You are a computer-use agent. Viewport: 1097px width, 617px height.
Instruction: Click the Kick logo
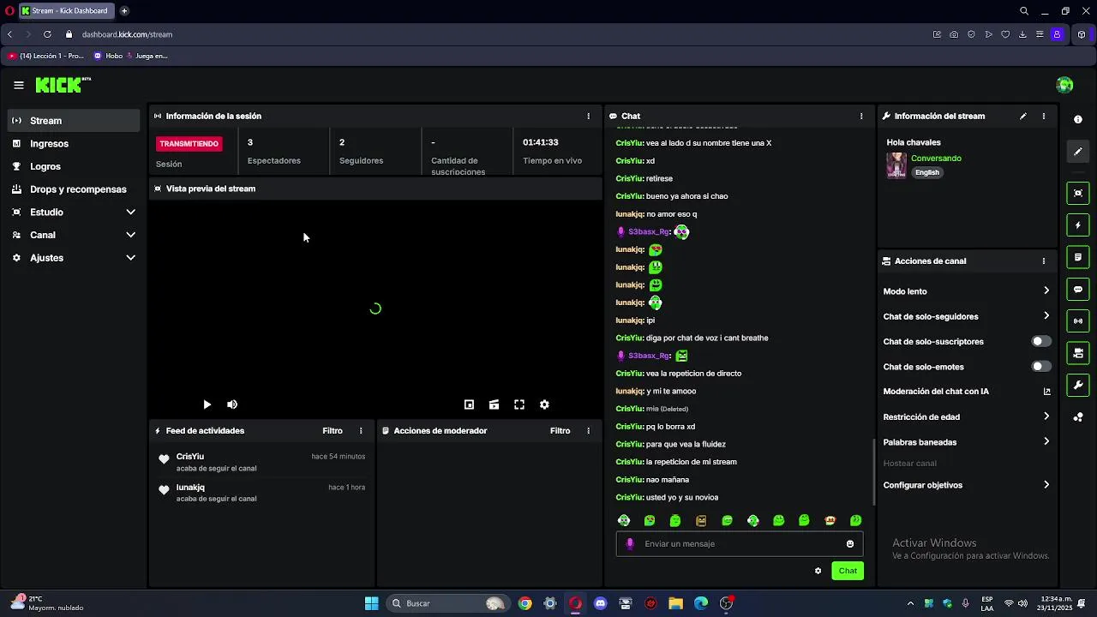[63, 85]
